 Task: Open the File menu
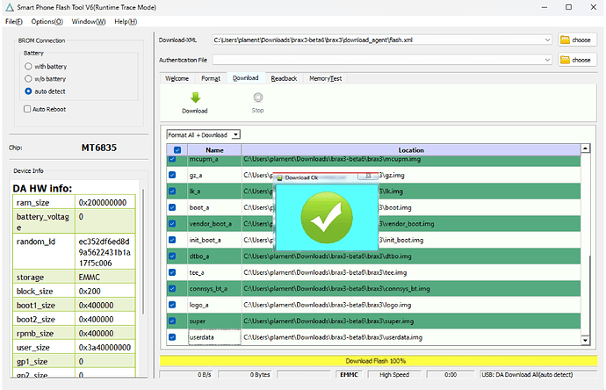(x=13, y=22)
